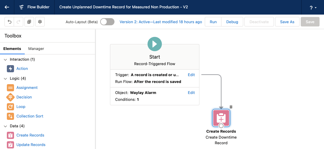The height and width of the screenshot is (149, 324).
Task: Click Update Records label in Toolbox
Action: click(x=31, y=145)
